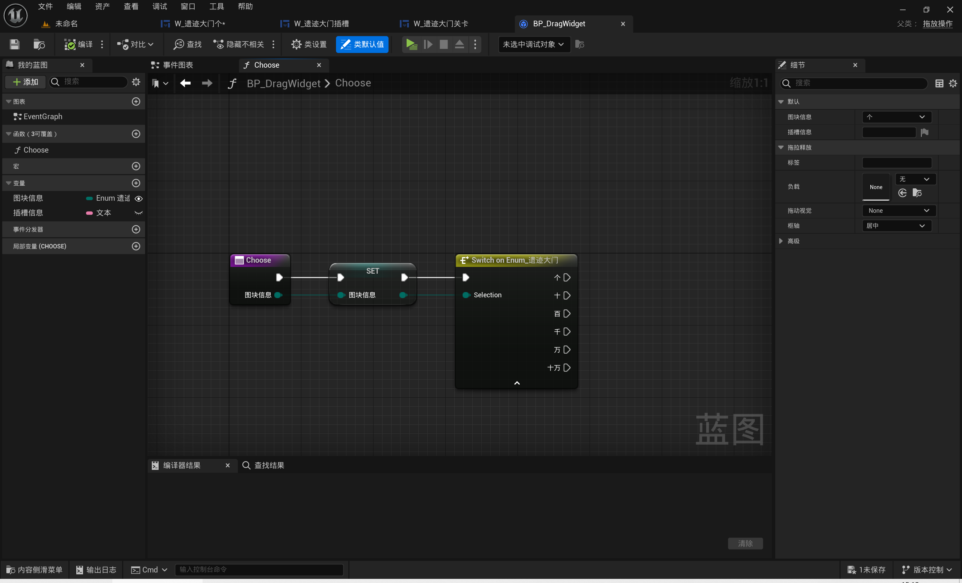The image size is (962, 583).
Task: Click the 插槽信息 label color swatch indicator
Action: click(88, 213)
